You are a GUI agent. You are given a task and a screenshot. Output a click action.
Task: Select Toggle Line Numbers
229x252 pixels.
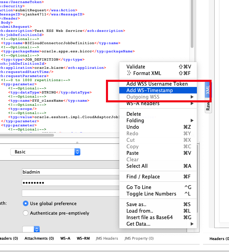pyautogui.click(x=158, y=194)
